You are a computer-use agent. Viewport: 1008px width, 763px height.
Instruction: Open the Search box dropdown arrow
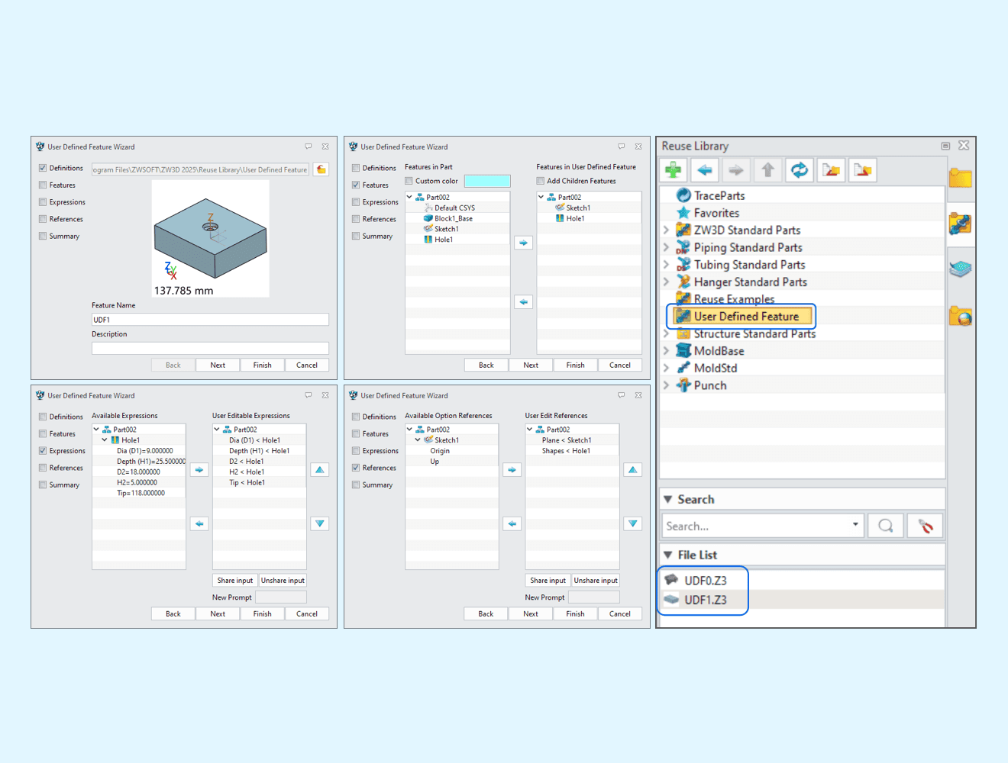(x=855, y=525)
